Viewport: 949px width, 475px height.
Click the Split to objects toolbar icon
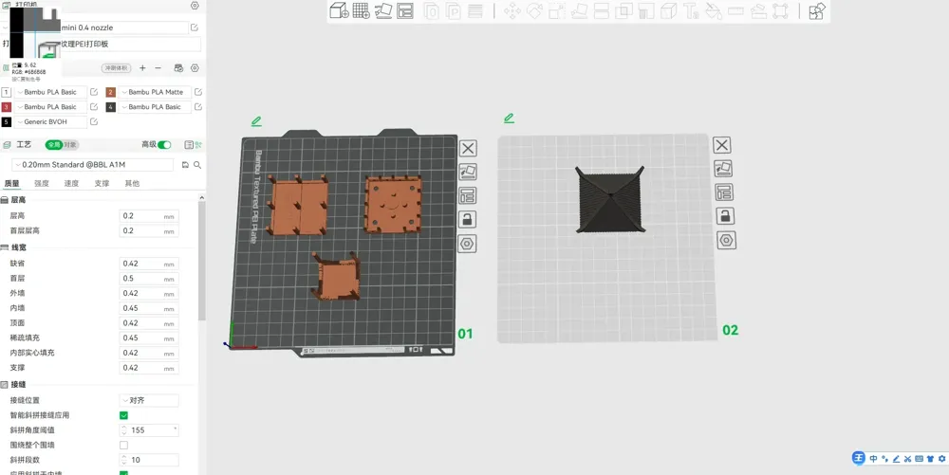431,10
